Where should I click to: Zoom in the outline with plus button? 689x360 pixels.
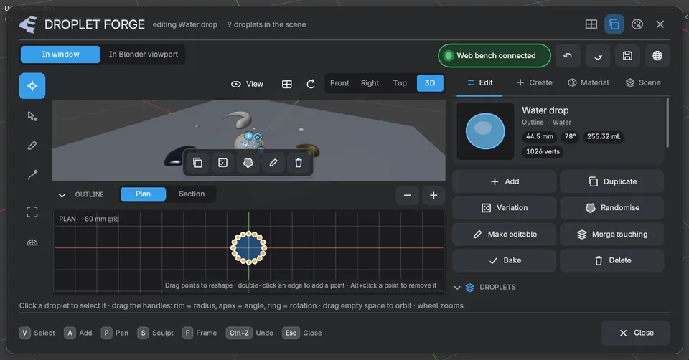(x=433, y=195)
